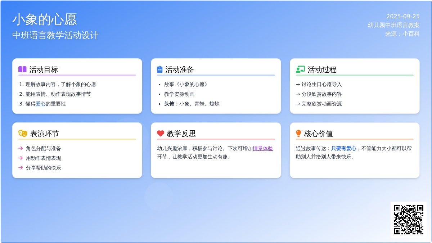Viewport: 432px width, 243px height.
Task: Click the orange lightbulb icon beside 核心价值
Action: (x=298, y=134)
